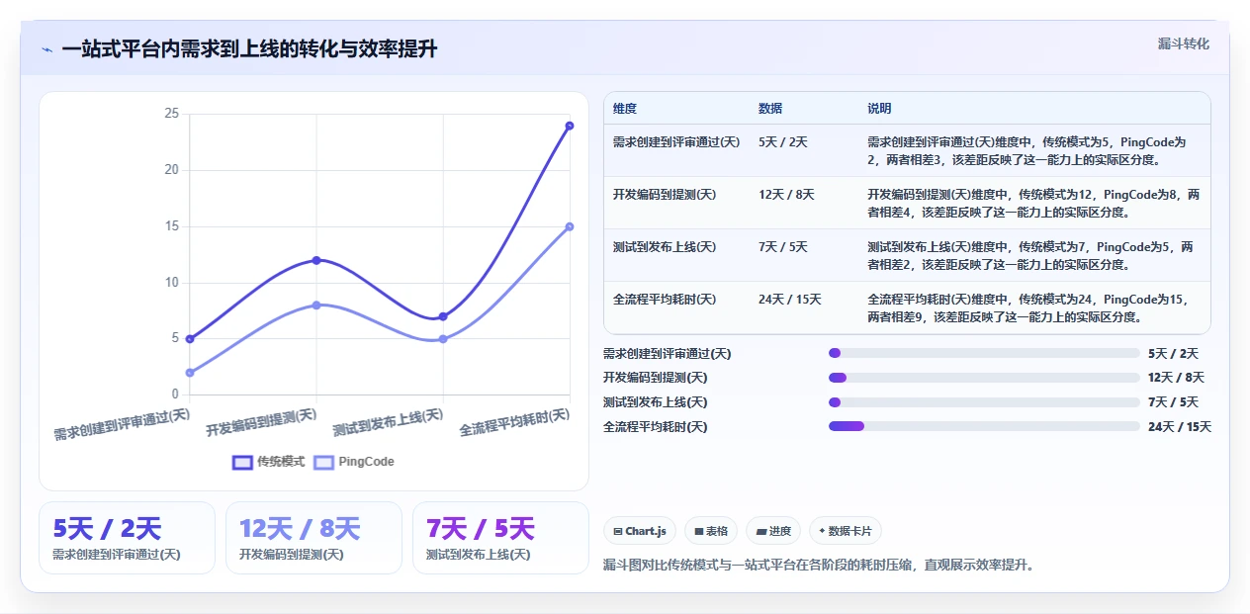Click the 传统模式 data point at value 12
Screen dimensions: 1250x614
pyautogui.click(x=316, y=260)
